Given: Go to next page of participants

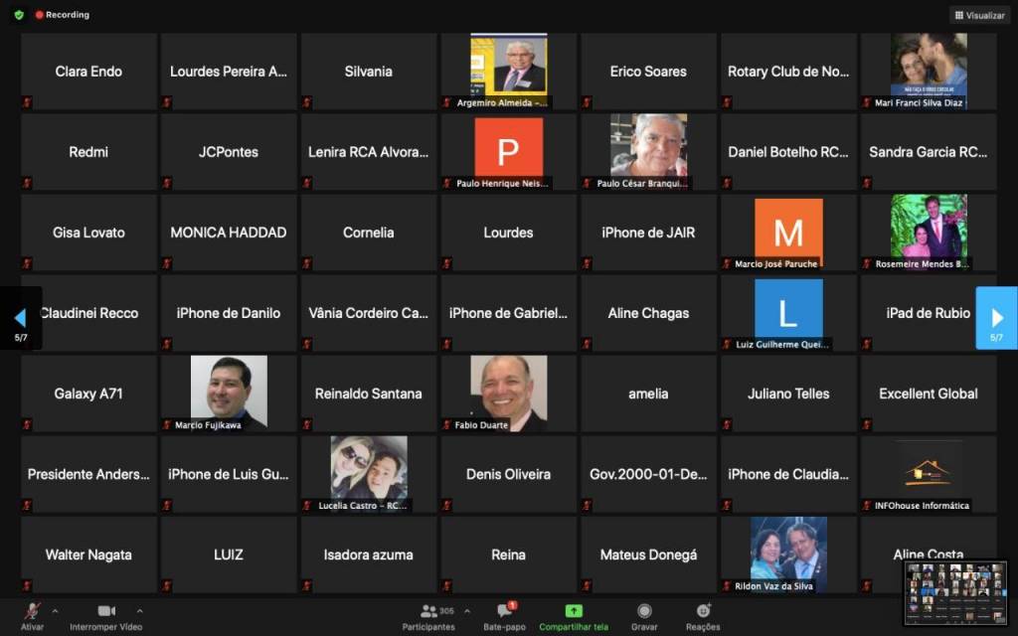Looking at the screenshot, I should [996, 318].
